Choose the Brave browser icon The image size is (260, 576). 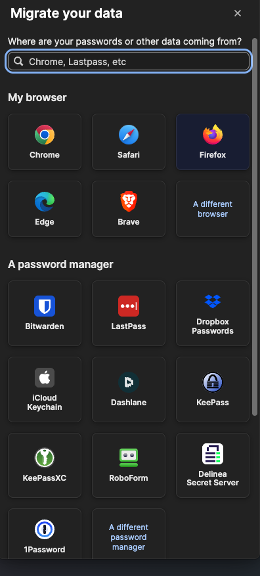click(129, 209)
